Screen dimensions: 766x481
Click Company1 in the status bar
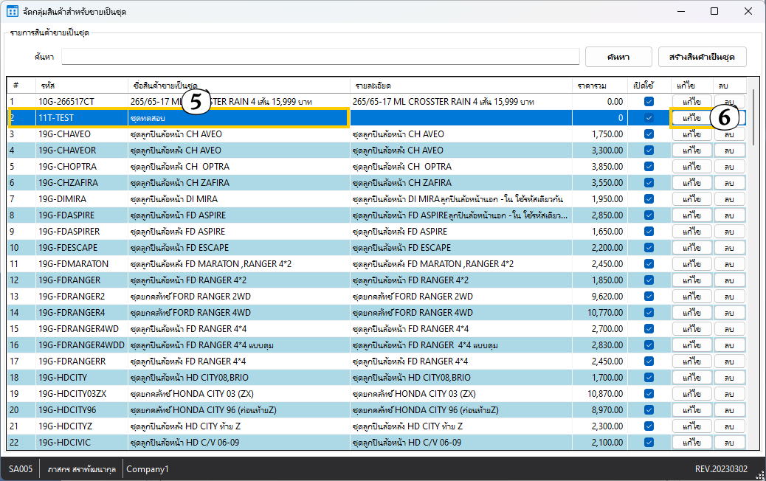click(x=148, y=469)
